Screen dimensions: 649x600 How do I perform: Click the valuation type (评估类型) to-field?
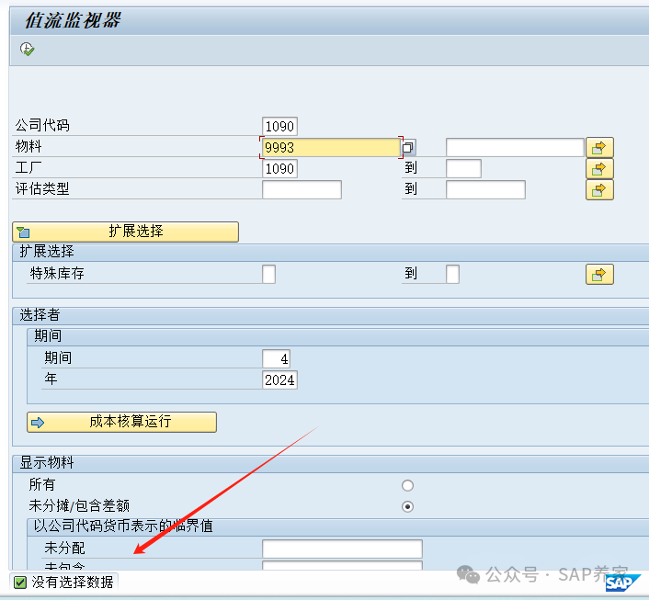point(485,190)
